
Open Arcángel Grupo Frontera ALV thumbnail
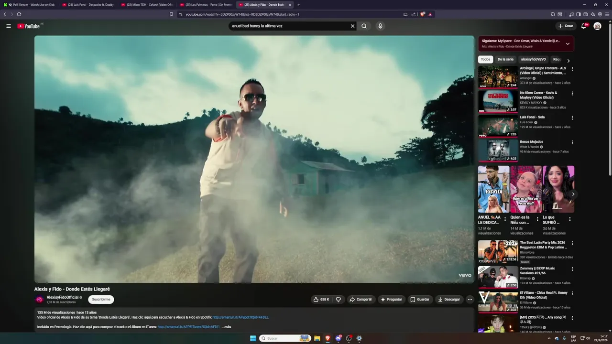click(498, 76)
